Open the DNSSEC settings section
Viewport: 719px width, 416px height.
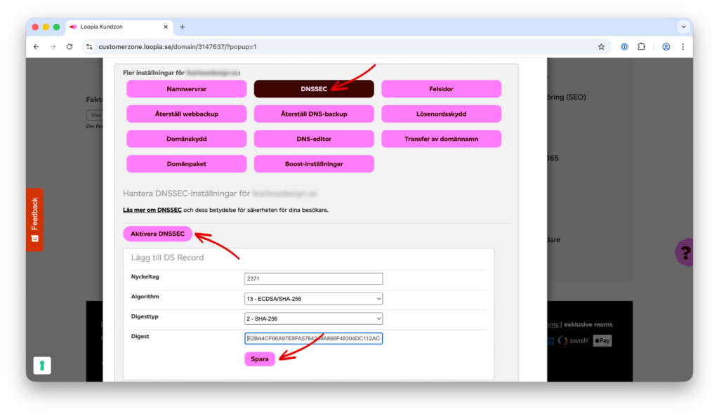click(x=314, y=89)
